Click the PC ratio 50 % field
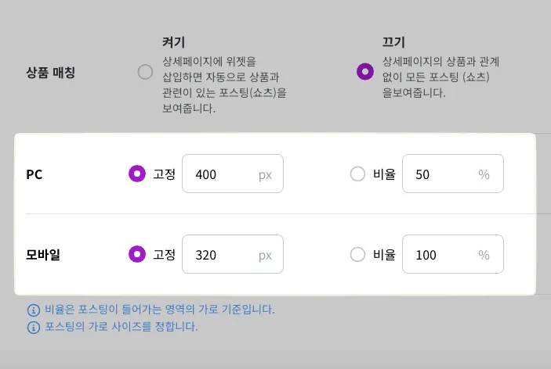The width and height of the screenshot is (551, 369). click(x=452, y=174)
